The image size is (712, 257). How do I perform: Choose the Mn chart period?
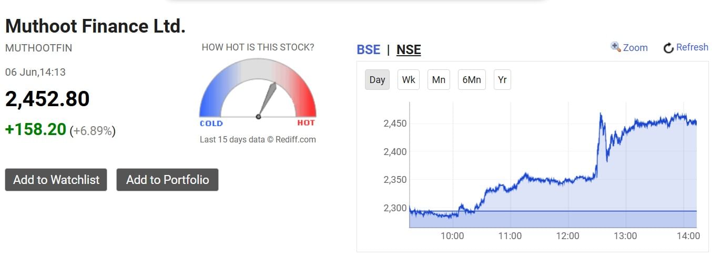point(439,80)
